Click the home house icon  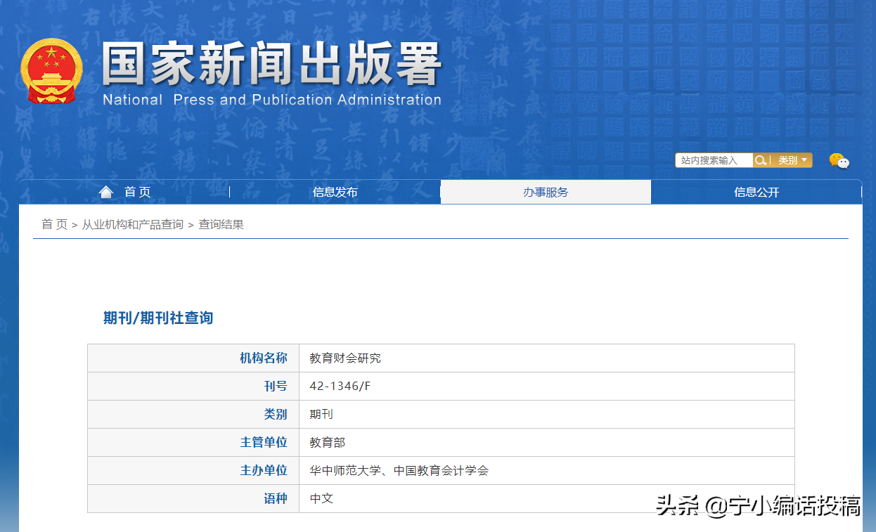tap(106, 192)
